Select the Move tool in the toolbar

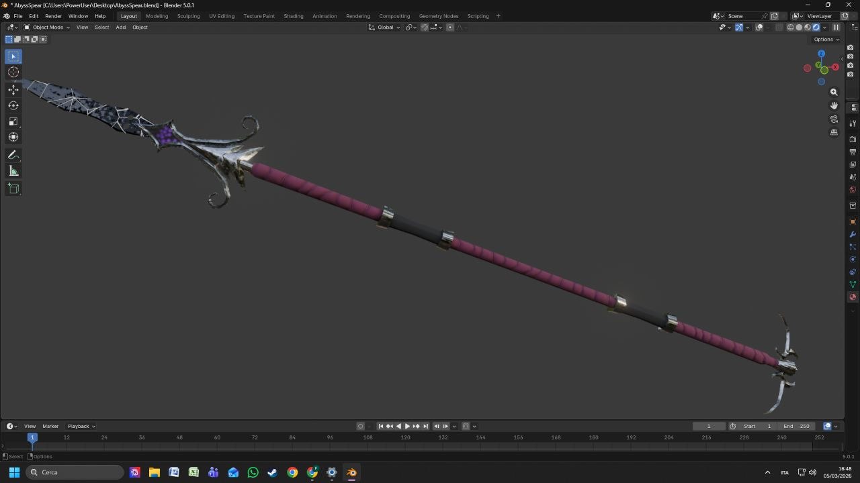click(x=13, y=89)
